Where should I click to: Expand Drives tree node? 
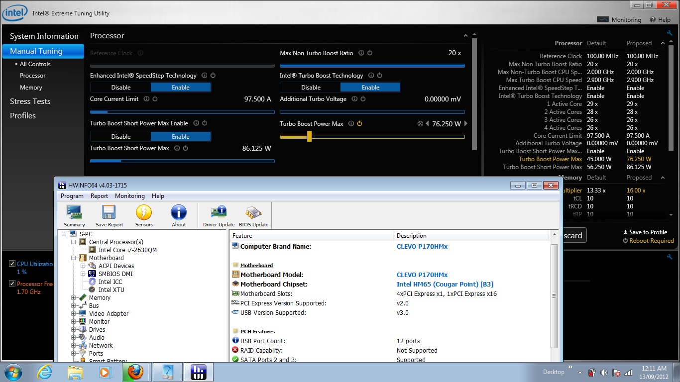74,330
